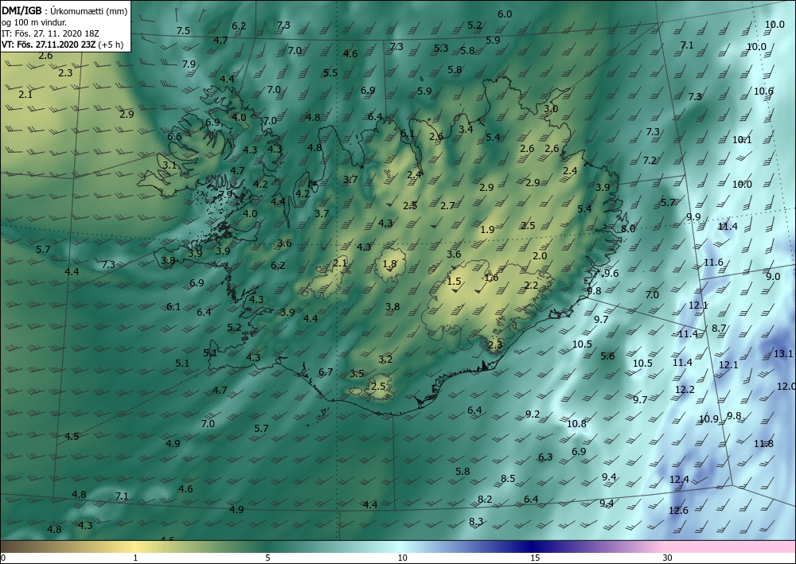Click the 1.6 value on the ice cap
Image resolution: width=796 pixels, height=564 pixels.
tap(491, 278)
